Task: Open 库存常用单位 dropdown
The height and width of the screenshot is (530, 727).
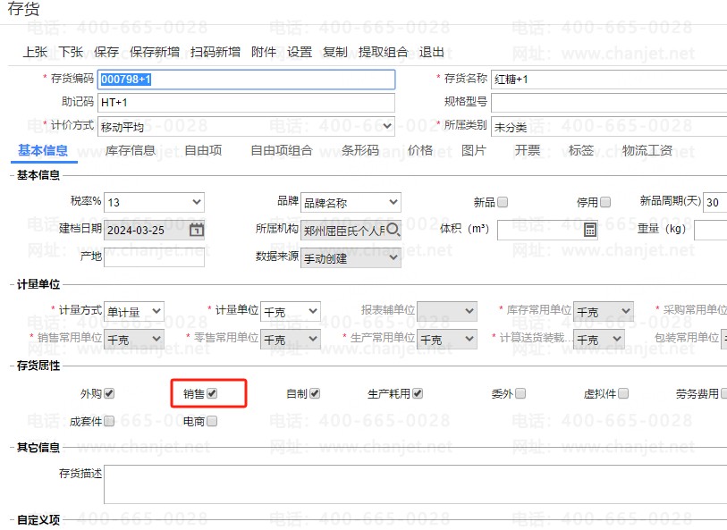Action: click(x=604, y=311)
